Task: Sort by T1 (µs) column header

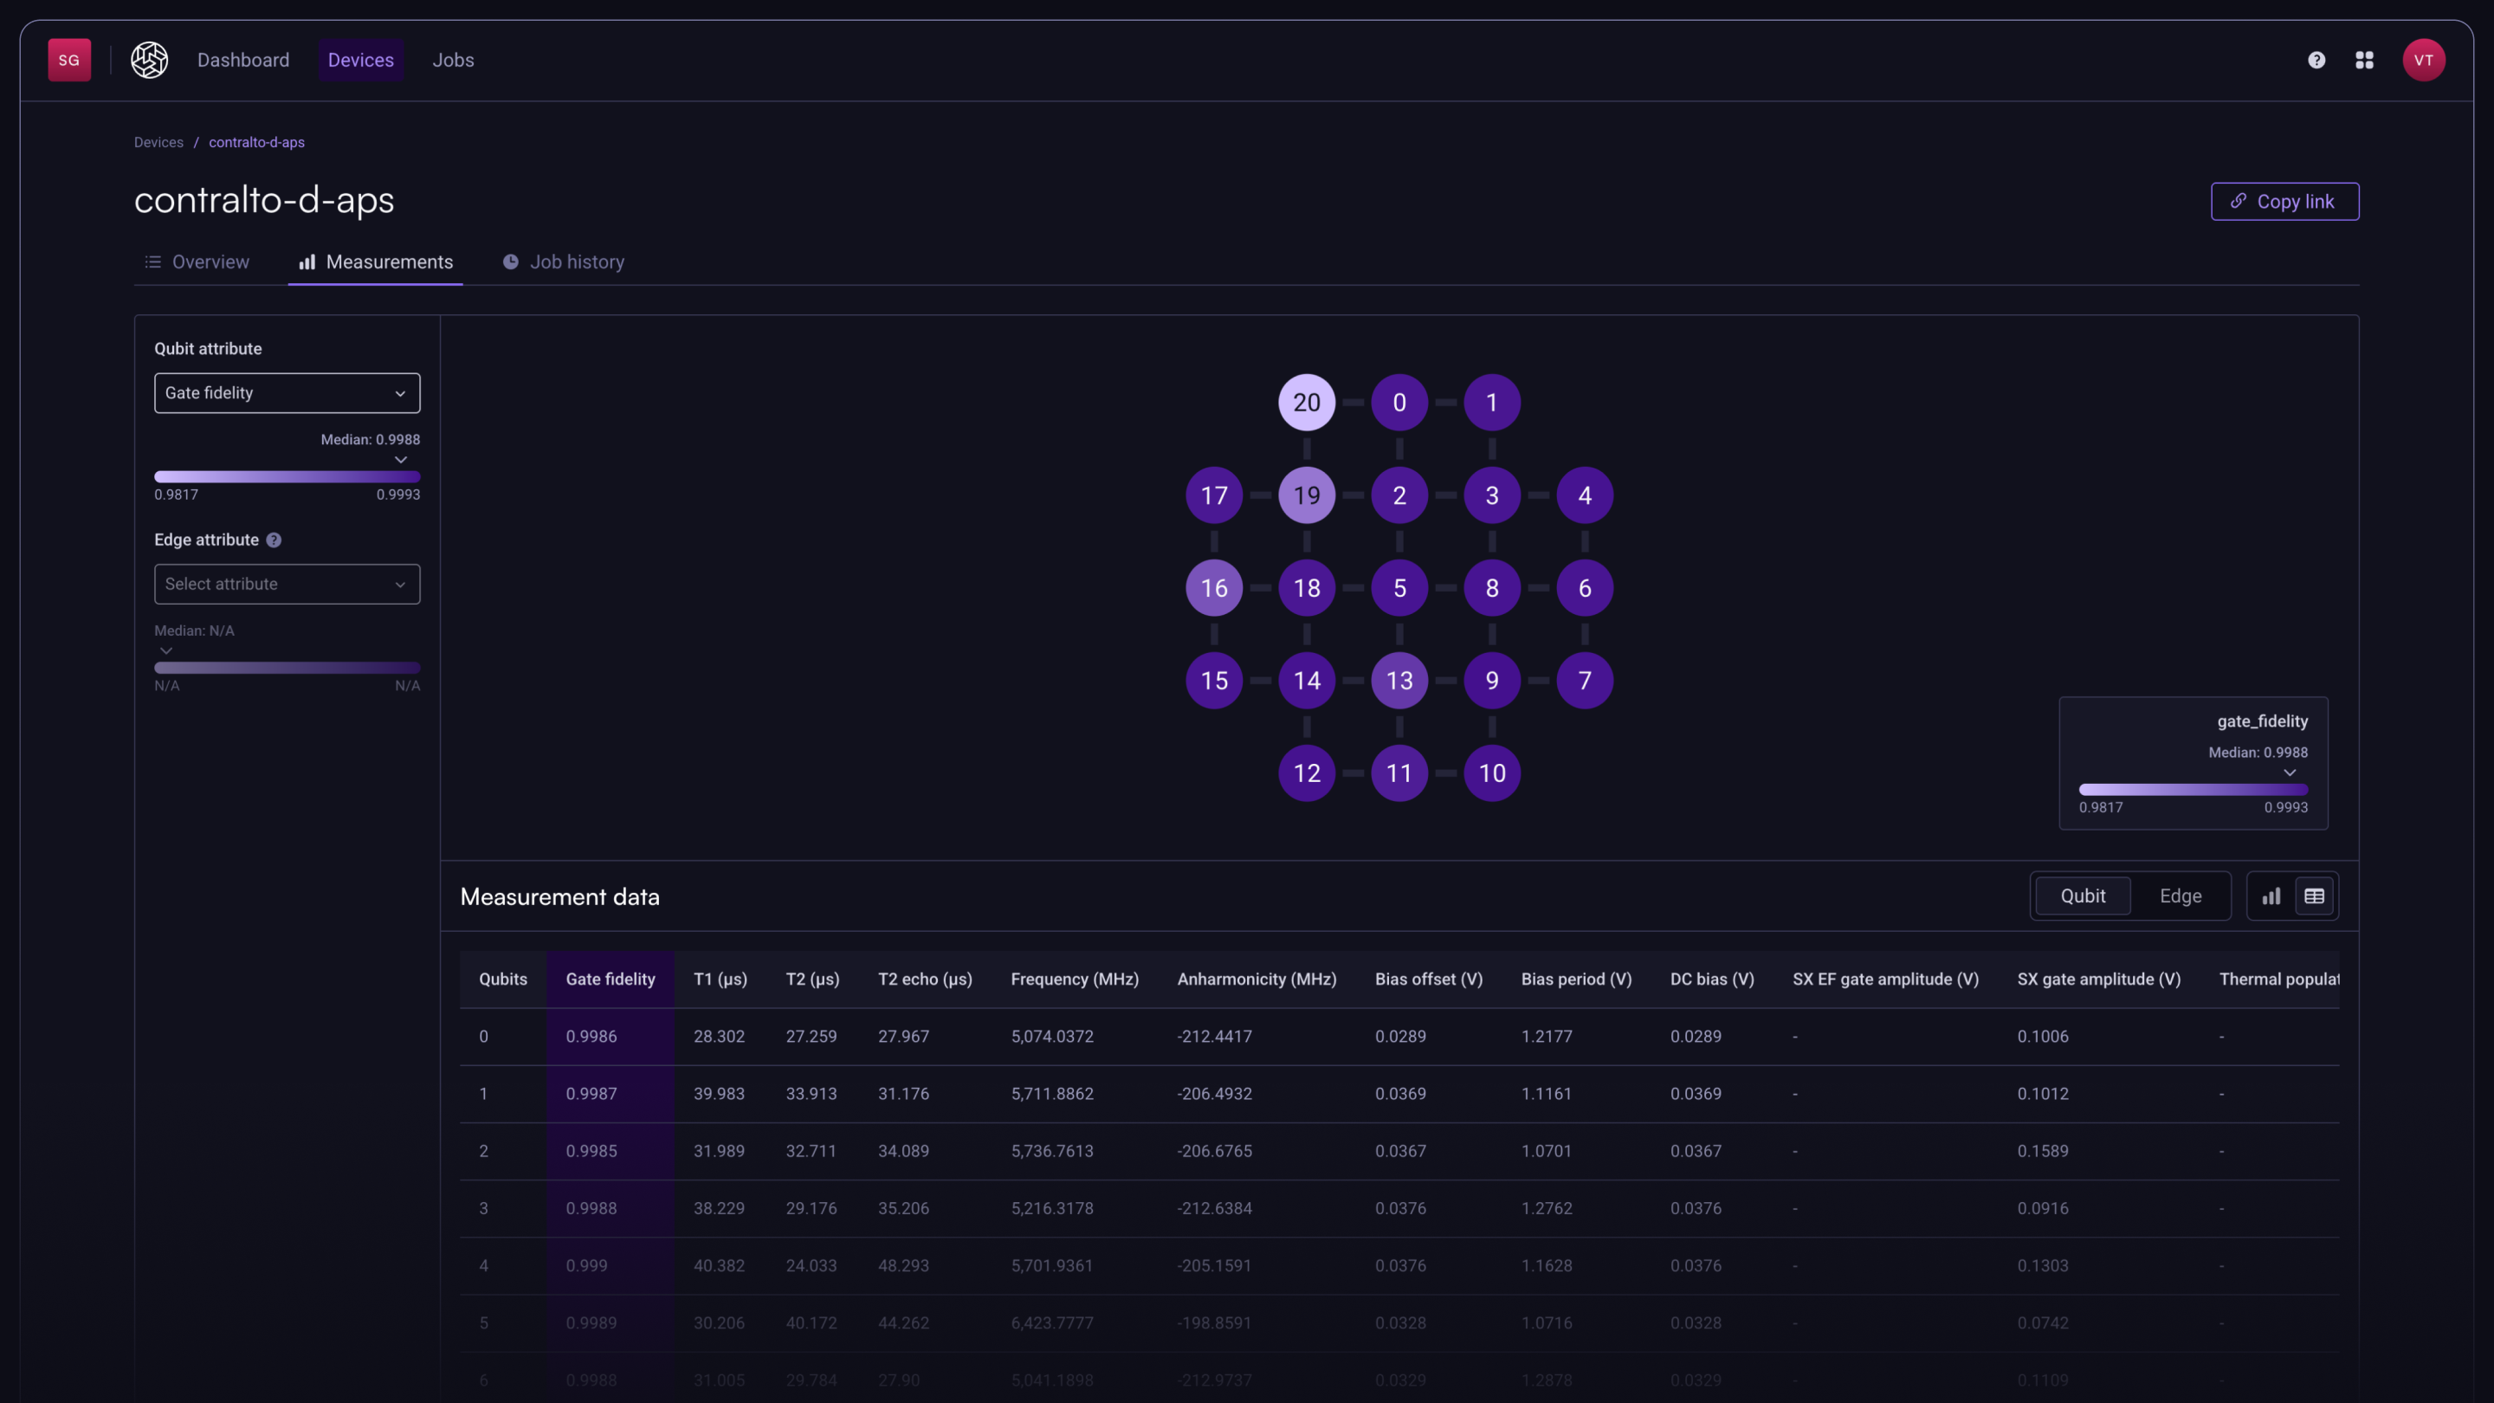Action: (720, 979)
